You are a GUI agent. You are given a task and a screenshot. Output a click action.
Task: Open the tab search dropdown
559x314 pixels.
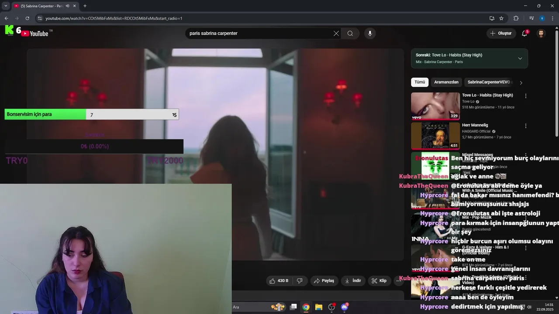(6, 6)
